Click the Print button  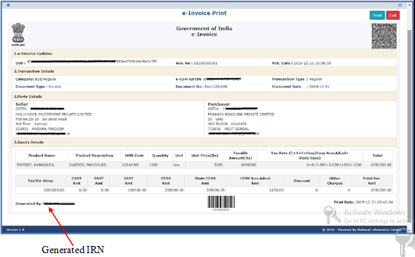tap(377, 16)
